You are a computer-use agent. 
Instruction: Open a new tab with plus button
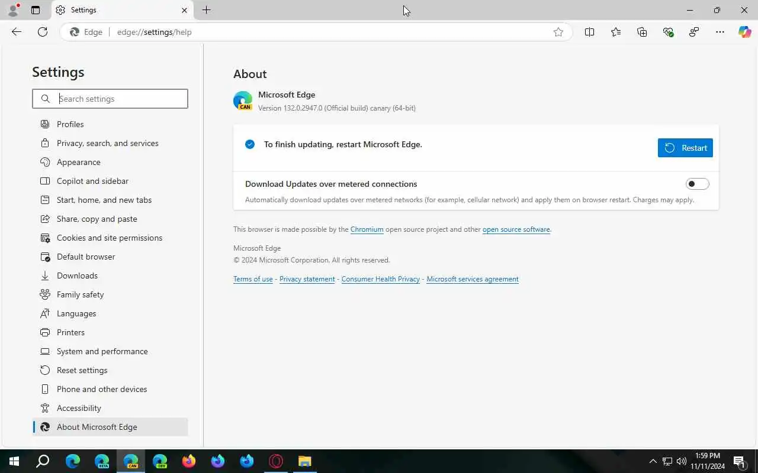(x=206, y=10)
